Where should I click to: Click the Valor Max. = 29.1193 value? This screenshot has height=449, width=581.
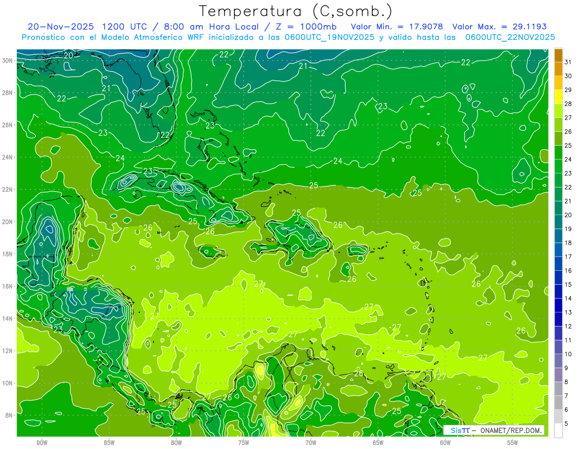coord(499,27)
